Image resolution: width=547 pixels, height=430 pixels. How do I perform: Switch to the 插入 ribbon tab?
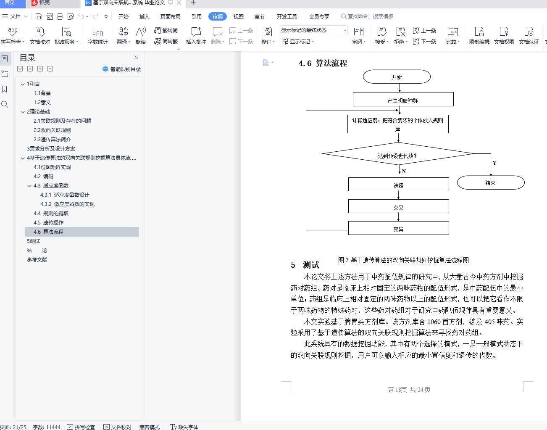[x=145, y=16]
